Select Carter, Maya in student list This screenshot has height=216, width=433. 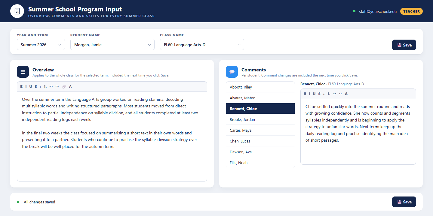pyautogui.click(x=260, y=130)
